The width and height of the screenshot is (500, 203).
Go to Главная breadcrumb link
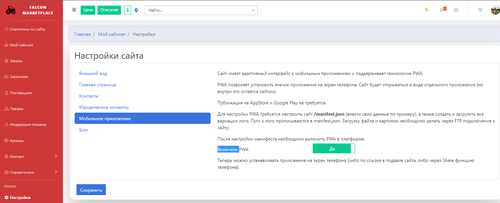click(82, 34)
